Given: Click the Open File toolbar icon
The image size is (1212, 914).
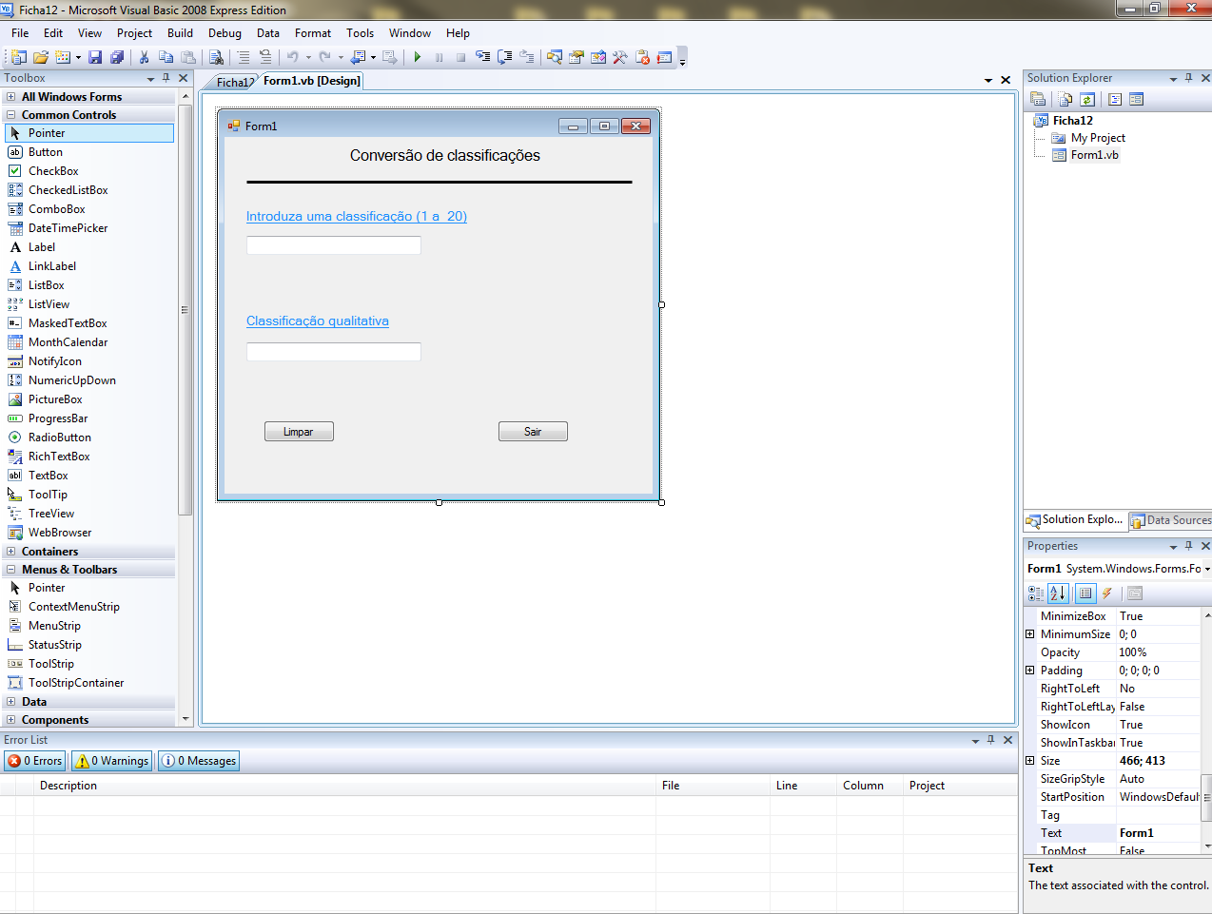Looking at the screenshot, I should pyautogui.click(x=41, y=57).
